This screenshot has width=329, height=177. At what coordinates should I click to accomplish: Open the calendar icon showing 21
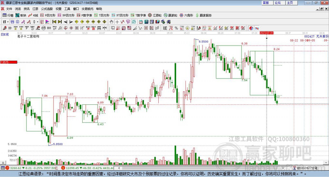(x=141, y=22)
